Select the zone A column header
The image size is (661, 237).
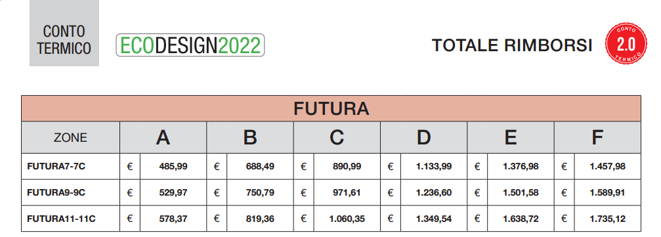[163, 137]
